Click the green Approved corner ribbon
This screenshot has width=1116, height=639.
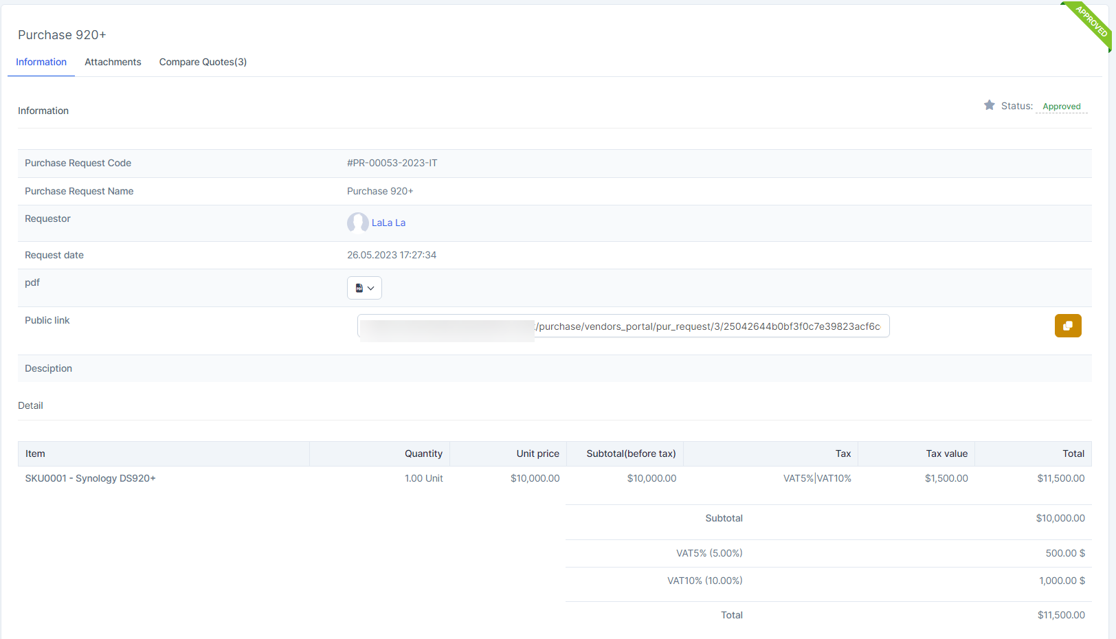click(x=1090, y=23)
